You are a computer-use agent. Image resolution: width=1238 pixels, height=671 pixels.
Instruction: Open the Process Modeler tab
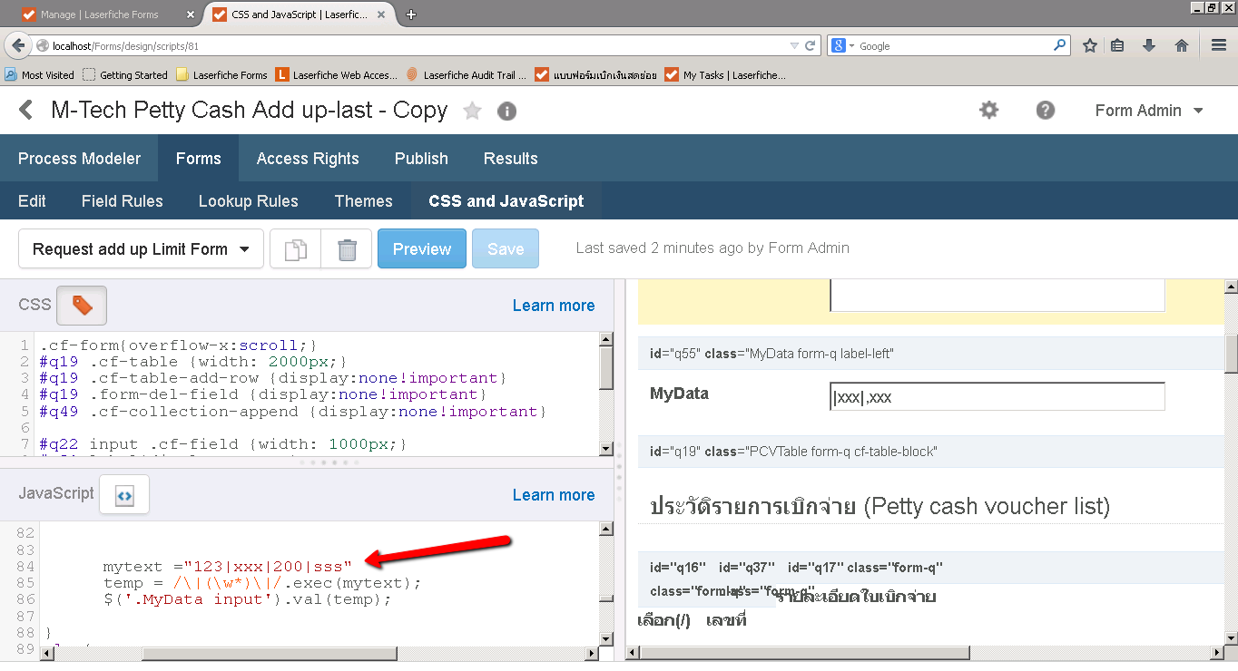click(x=79, y=159)
